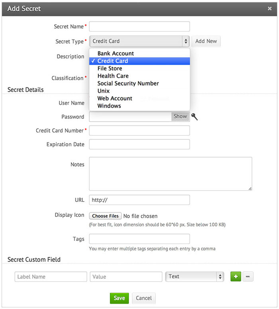Open the Text custom field type dropdown
The image size is (279, 309).
(x=195, y=276)
